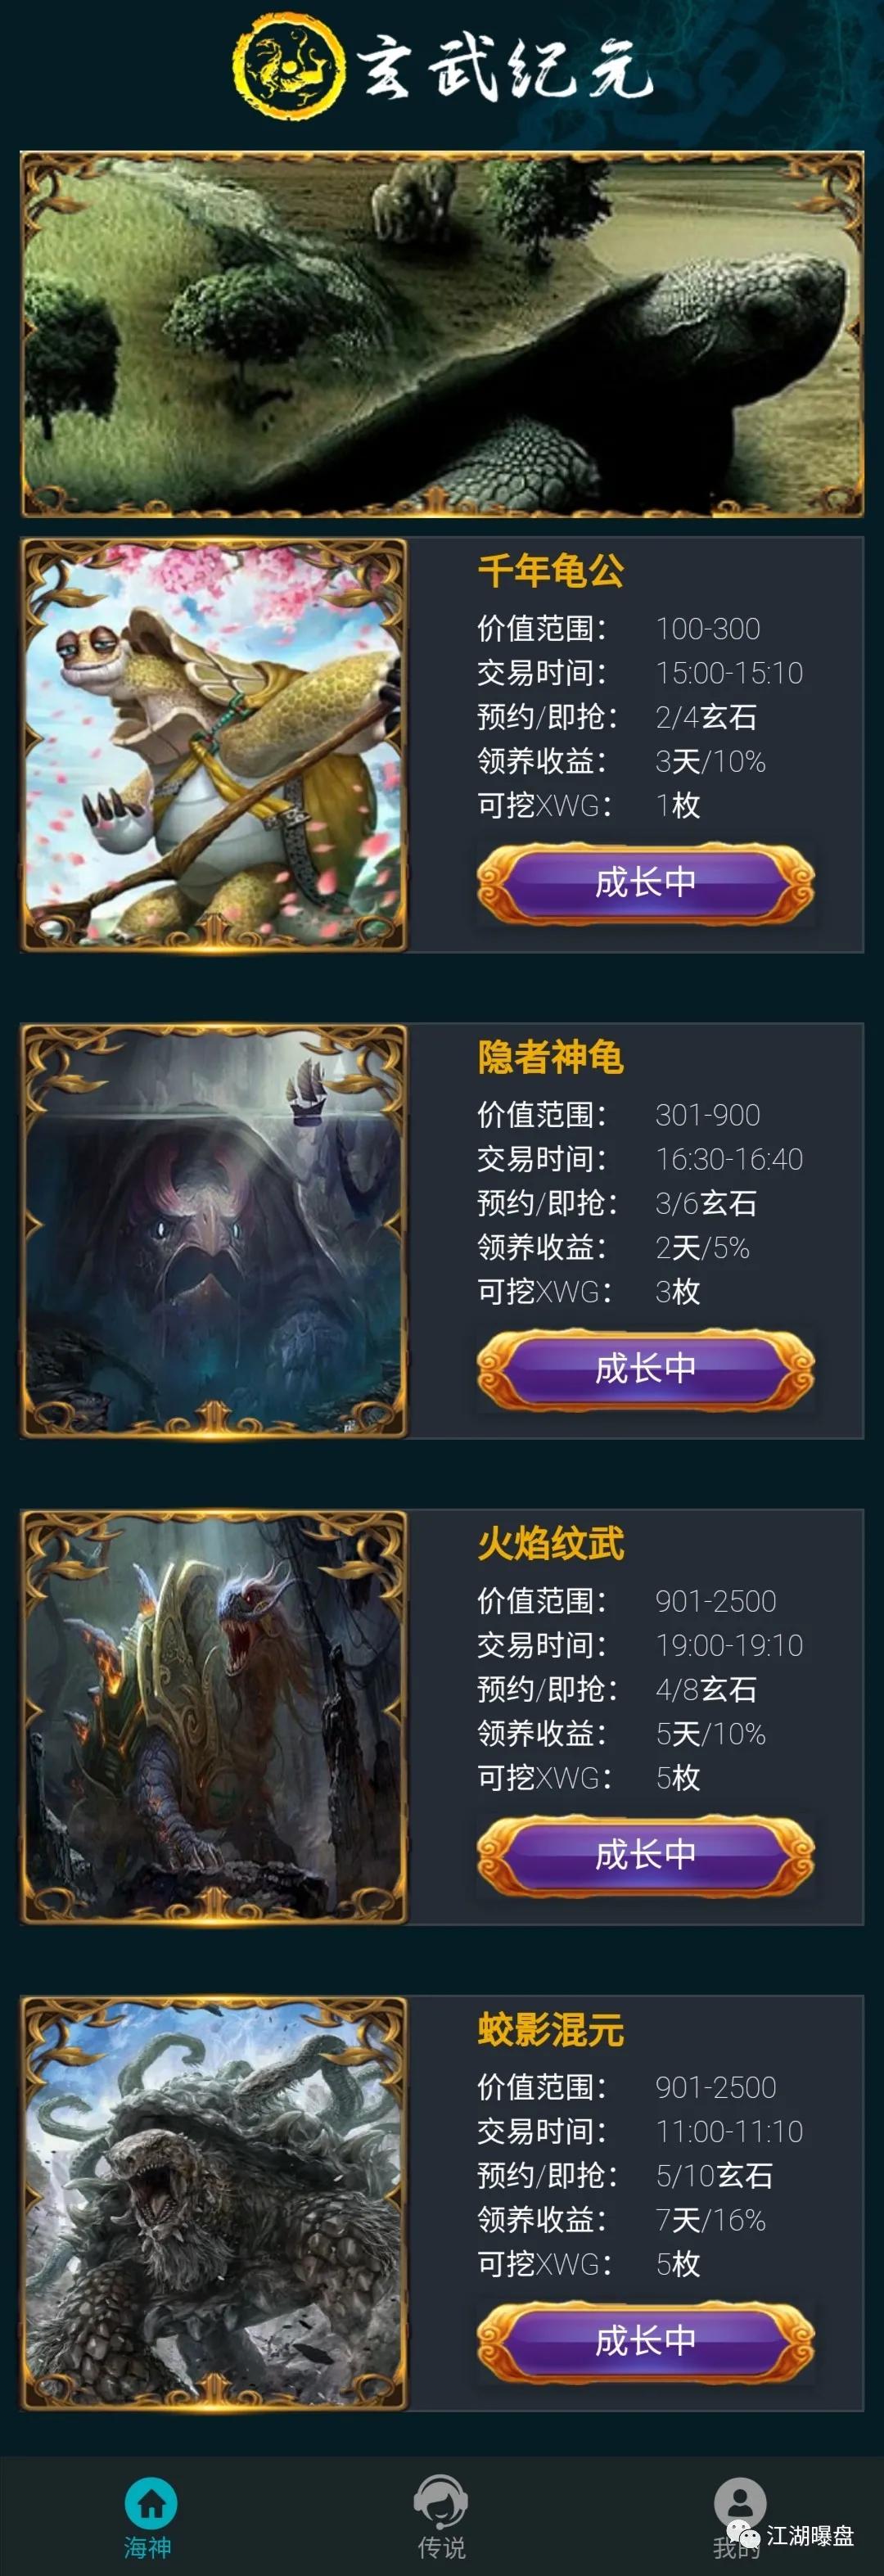
Task: Click 成长中 button under 隐者神龟
Action: [x=646, y=1369]
